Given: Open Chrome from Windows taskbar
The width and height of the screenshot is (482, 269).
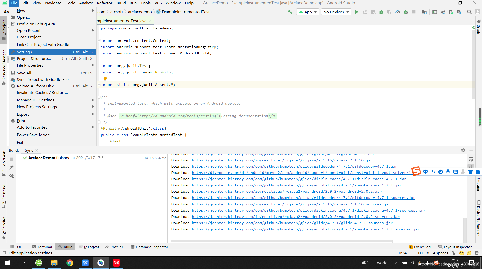Looking at the screenshot, I should 70,263.
